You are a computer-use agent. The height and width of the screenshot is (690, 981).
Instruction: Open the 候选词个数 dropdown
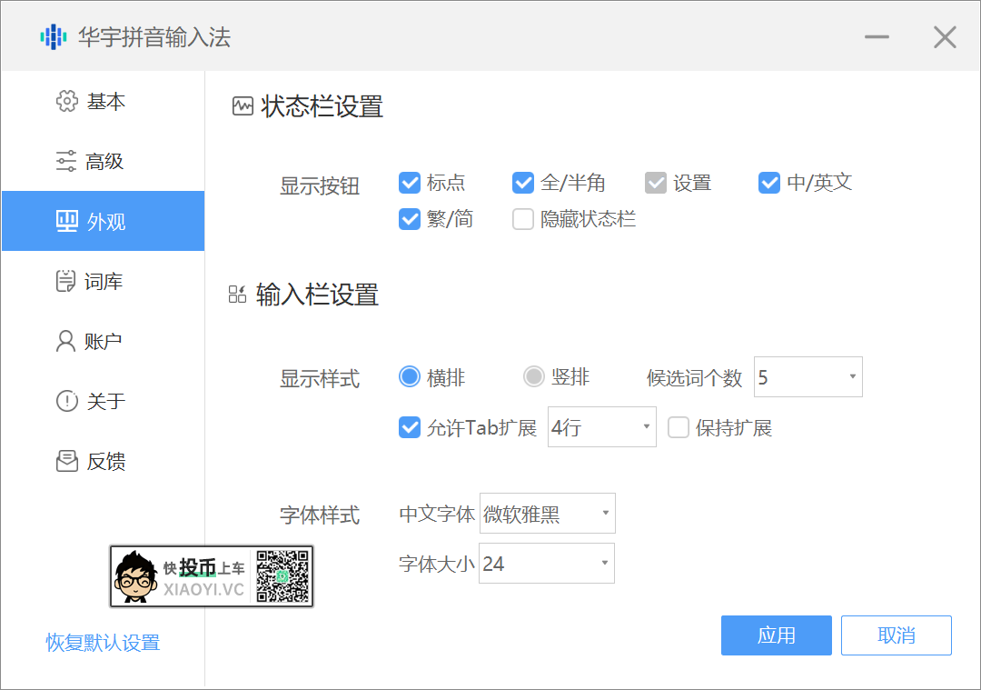tap(808, 376)
